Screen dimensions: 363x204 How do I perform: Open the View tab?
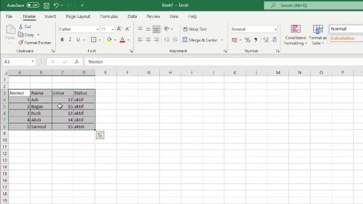tap(174, 16)
